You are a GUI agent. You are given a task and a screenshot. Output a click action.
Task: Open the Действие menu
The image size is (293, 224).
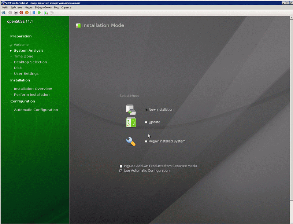click(x=16, y=7)
